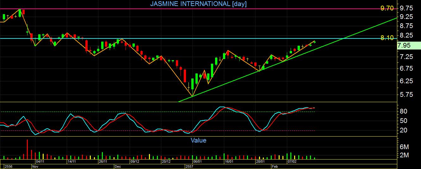Screen dimensions: 421x169
Task: Click the 6.75 price axis value
Action: tap(406, 68)
